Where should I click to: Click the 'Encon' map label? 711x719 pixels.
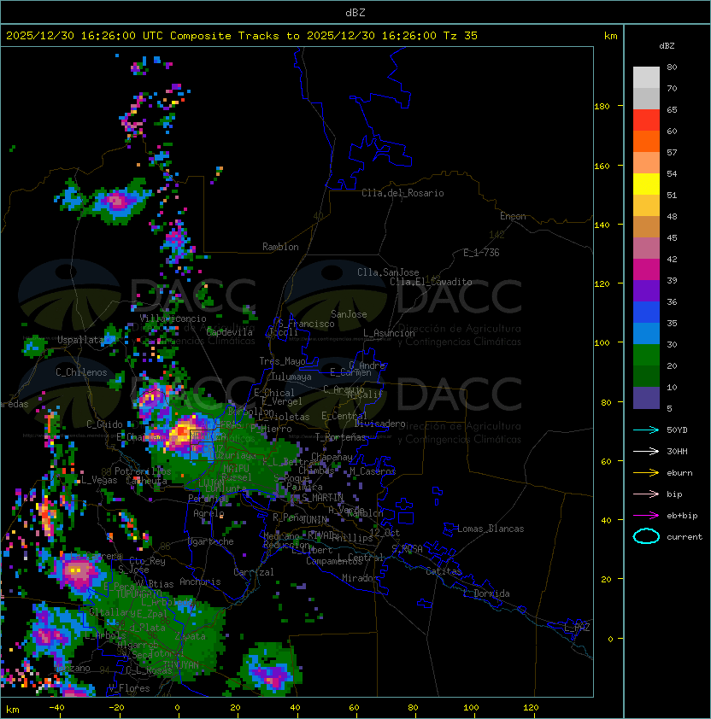pyautogui.click(x=513, y=216)
